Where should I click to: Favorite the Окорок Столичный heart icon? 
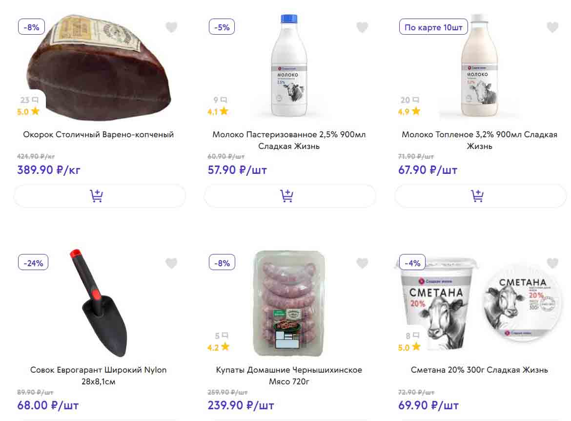point(171,27)
